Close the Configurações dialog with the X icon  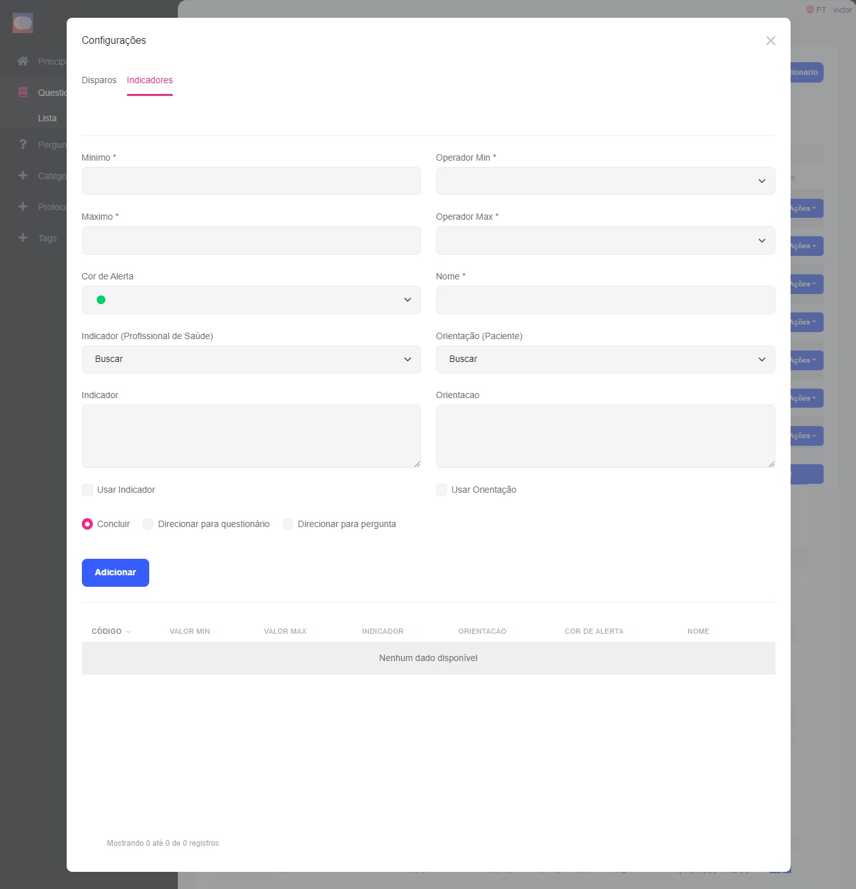[x=770, y=41]
